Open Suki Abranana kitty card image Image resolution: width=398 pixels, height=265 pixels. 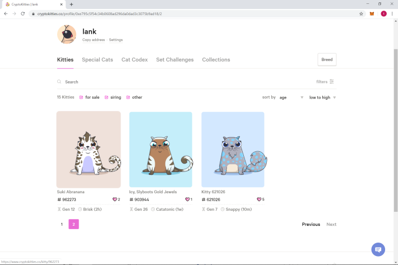pyautogui.click(x=89, y=150)
